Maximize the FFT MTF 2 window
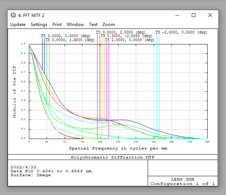 tap(194, 15)
